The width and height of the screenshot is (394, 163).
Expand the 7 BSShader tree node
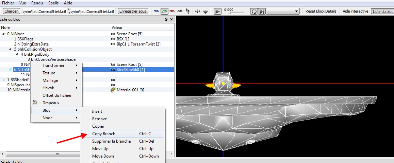(4, 80)
